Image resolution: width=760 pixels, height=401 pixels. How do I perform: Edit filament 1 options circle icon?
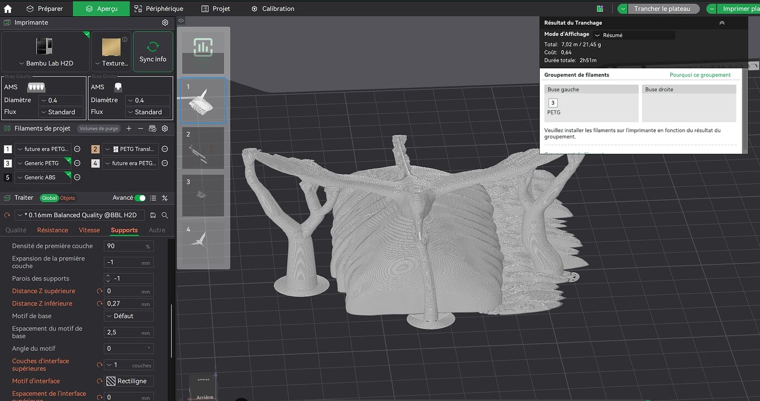[78, 149]
